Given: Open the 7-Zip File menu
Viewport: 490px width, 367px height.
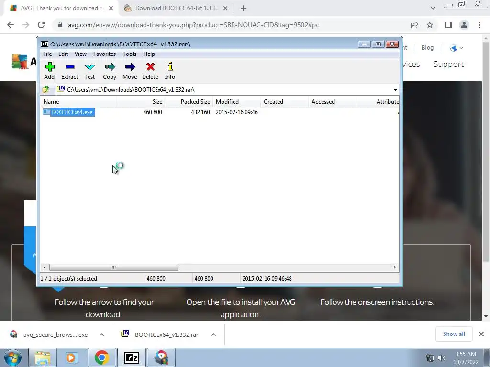Looking at the screenshot, I should click(47, 54).
